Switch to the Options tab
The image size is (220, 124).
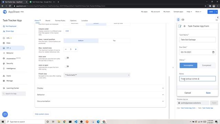point(73,21)
